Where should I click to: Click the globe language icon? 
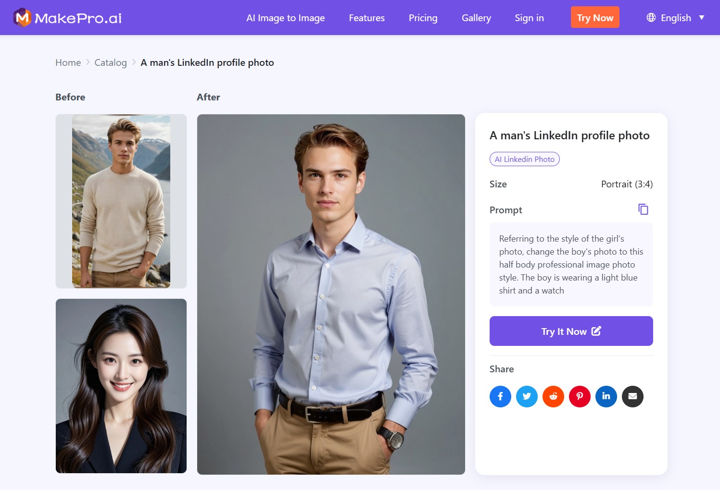(x=650, y=17)
